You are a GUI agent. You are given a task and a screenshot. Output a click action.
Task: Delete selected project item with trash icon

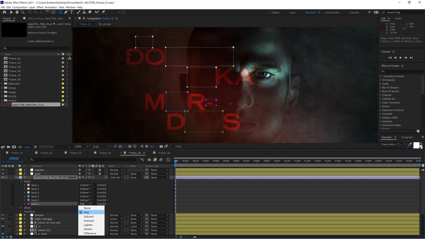(35, 147)
